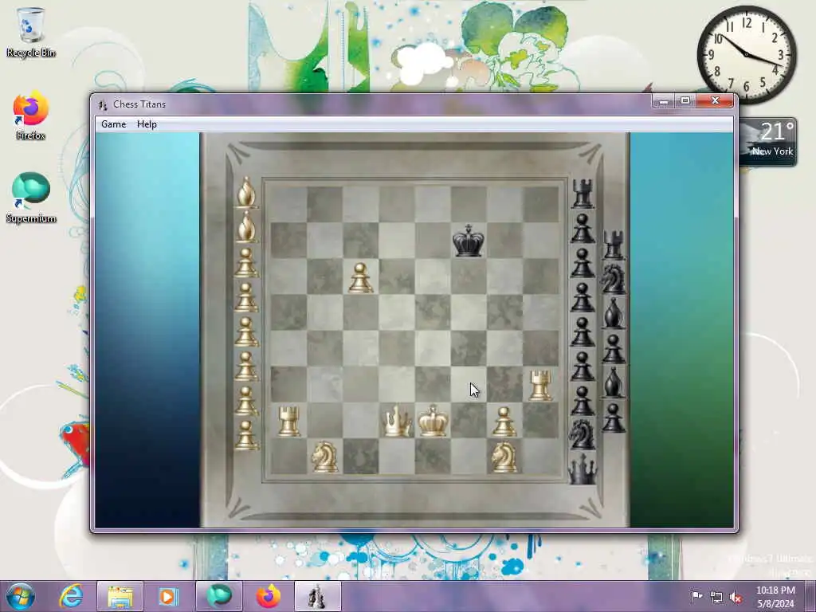Select the Firefox desktop shortcut
The image size is (816, 612).
31,116
